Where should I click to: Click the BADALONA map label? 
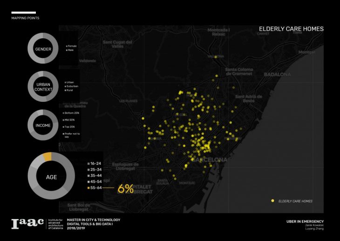coord(277,74)
